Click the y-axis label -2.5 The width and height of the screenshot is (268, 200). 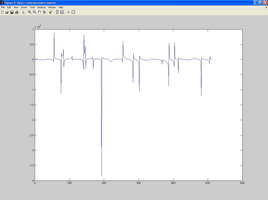32,135
